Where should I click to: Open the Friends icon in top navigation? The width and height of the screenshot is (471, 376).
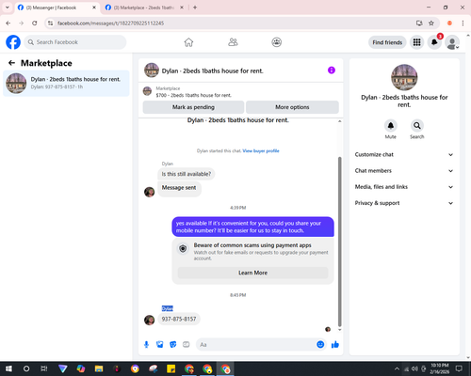click(233, 42)
